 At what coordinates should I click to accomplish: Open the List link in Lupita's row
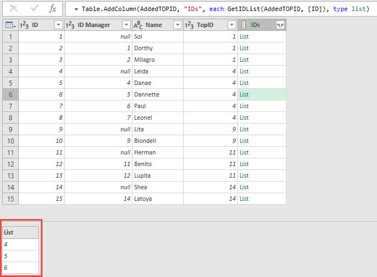[x=244, y=175]
